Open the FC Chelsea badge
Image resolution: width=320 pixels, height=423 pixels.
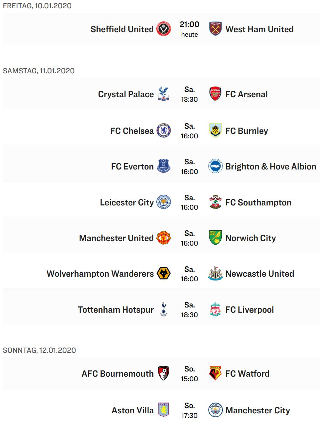pos(164,131)
